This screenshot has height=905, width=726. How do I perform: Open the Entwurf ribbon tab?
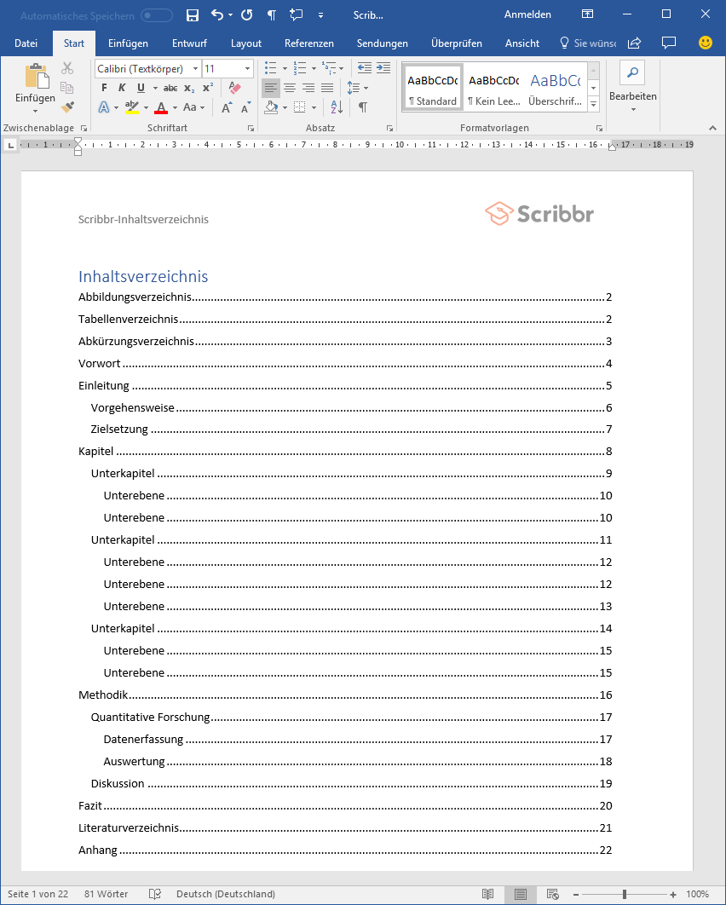tap(189, 43)
